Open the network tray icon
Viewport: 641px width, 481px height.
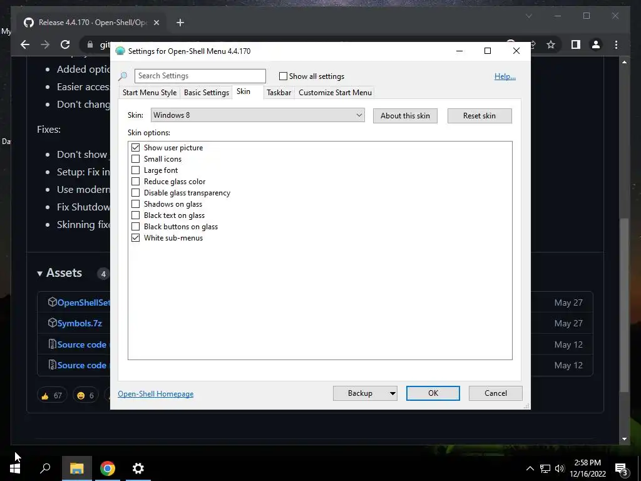coord(545,468)
